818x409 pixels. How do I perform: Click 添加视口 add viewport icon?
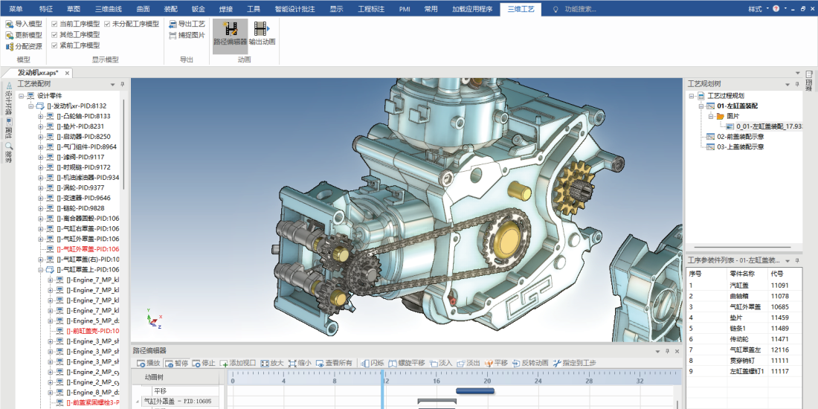[225, 363]
